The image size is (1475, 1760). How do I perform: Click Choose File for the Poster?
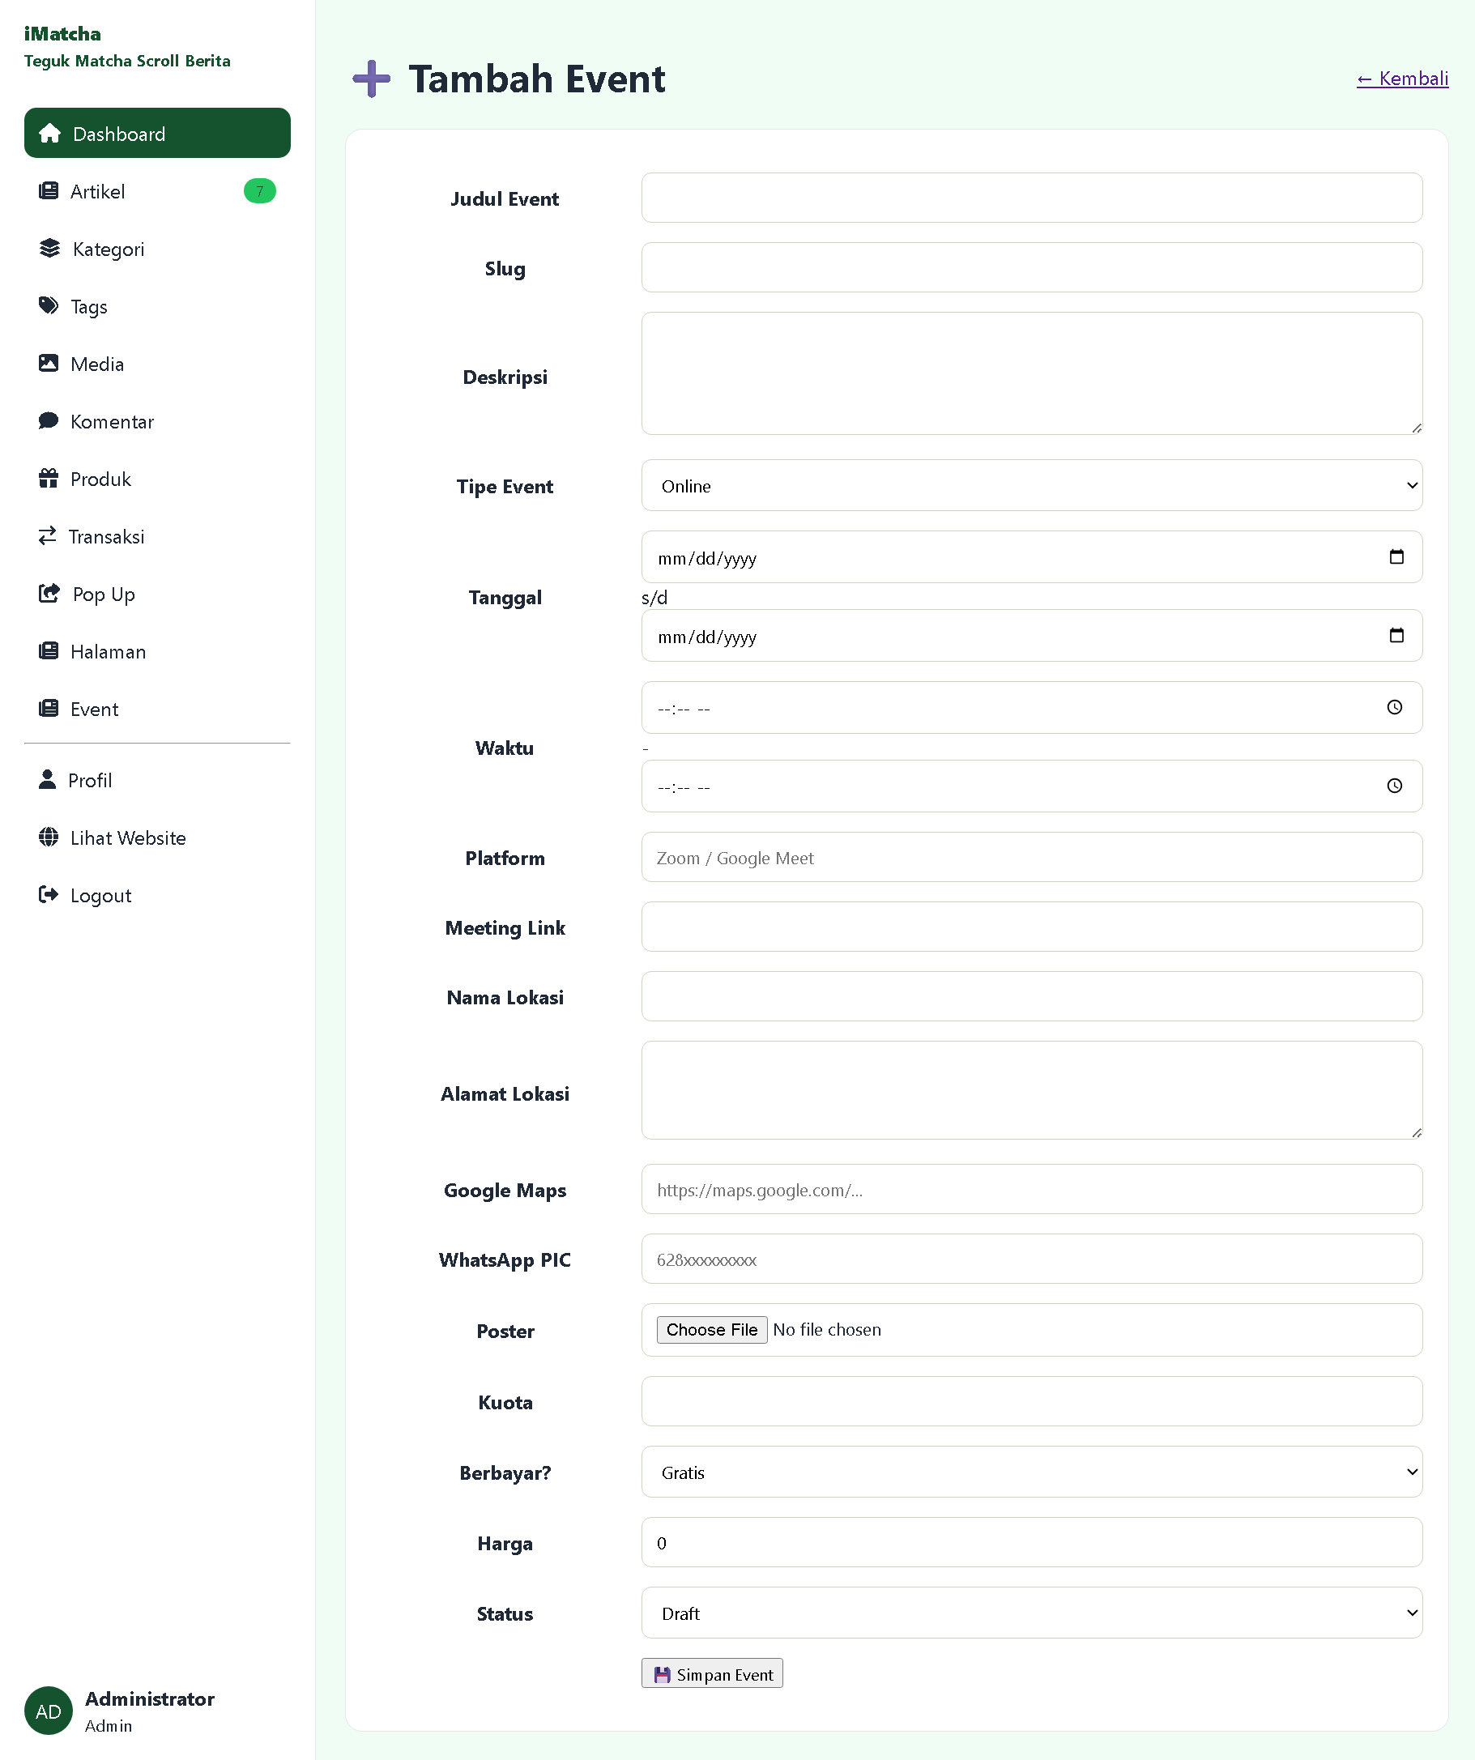(711, 1330)
